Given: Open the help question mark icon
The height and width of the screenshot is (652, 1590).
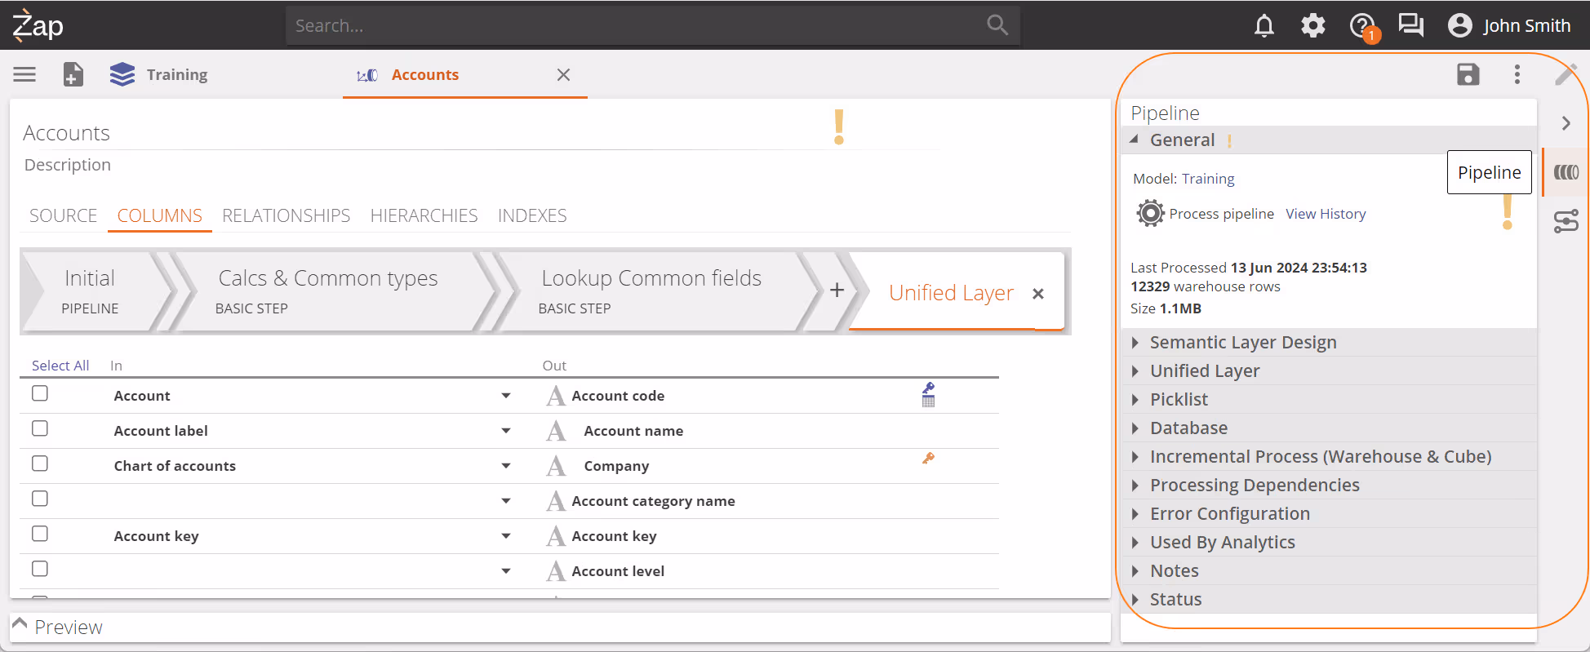Looking at the screenshot, I should tap(1361, 26).
